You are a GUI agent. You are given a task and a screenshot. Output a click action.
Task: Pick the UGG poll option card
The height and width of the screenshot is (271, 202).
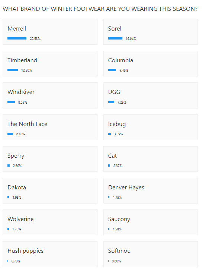tap(151, 95)
